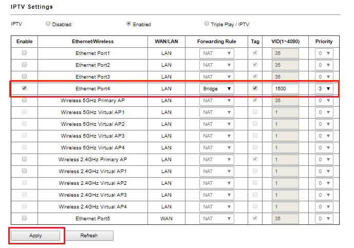Enable the Ethernet Port5 WAN checkbox
The width and height of the screenshot is (354, 248).
tap(24, 218)
